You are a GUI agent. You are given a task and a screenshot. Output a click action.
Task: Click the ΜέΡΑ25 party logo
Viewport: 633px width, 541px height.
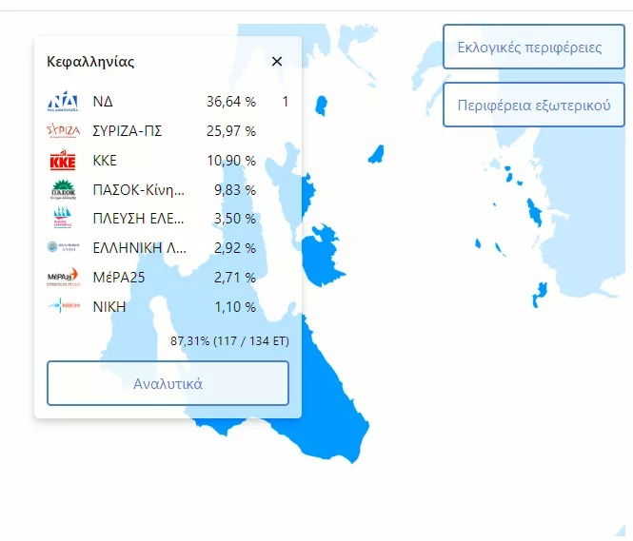click(x=64, y=277)
